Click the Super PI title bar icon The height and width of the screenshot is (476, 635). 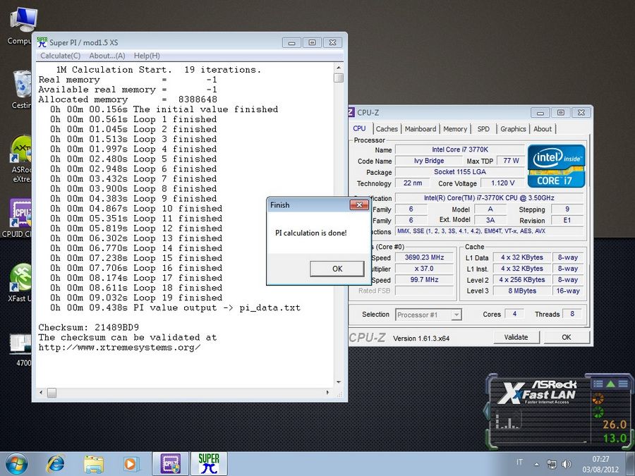tap(42, 42)
